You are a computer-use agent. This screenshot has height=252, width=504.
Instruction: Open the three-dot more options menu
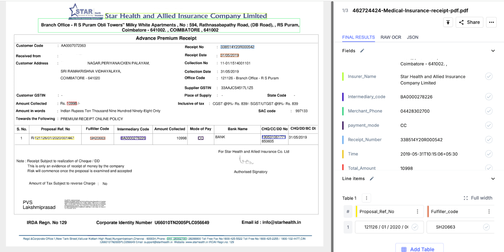491,22
